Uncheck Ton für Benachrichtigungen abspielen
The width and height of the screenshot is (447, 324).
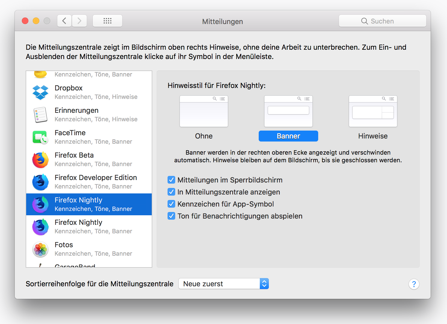coord(171,216)
